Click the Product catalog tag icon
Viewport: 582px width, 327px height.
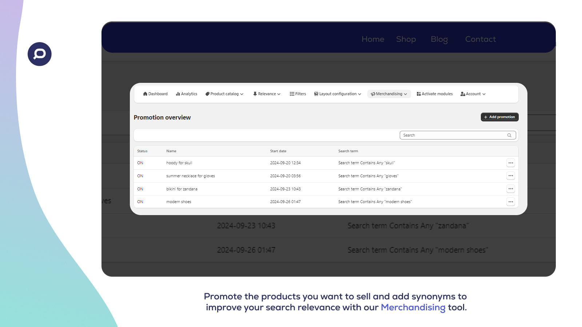tap(207, 94)
